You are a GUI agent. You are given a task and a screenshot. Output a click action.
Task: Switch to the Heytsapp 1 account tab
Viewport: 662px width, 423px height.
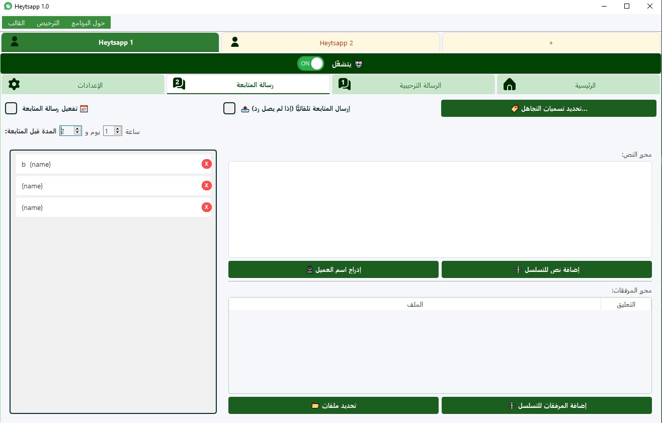click(x=110, y=42)
